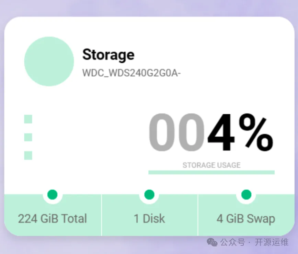Image resolution: width=298 pixels, height=254 pixels.
Task: Click the storage usage progress bar
Action: (x=211, y=172)
